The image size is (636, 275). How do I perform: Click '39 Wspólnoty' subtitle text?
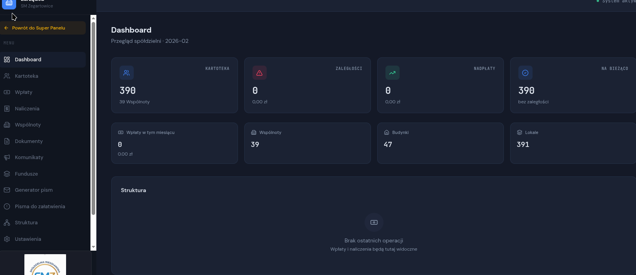click(x=135, y=102)
